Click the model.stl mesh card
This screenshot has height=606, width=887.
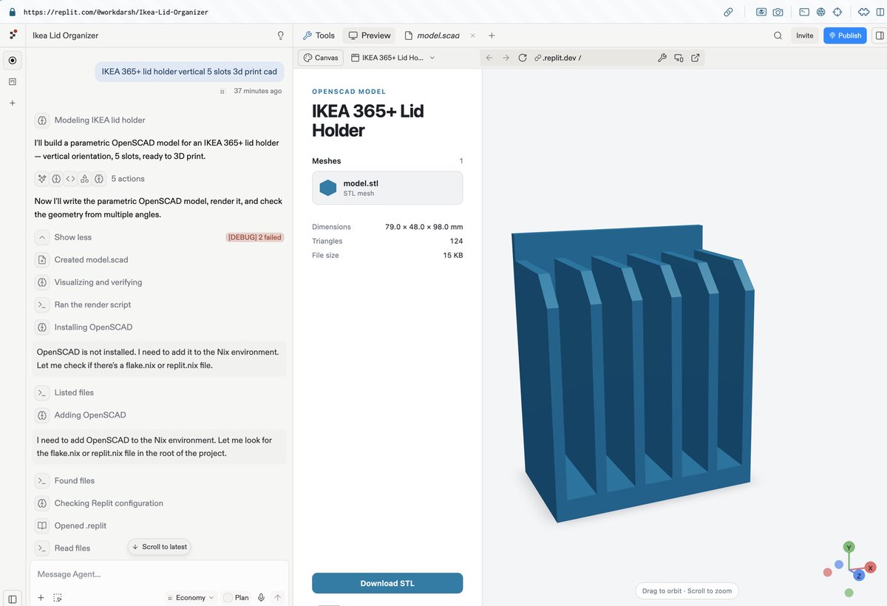[x=387, y=188]
